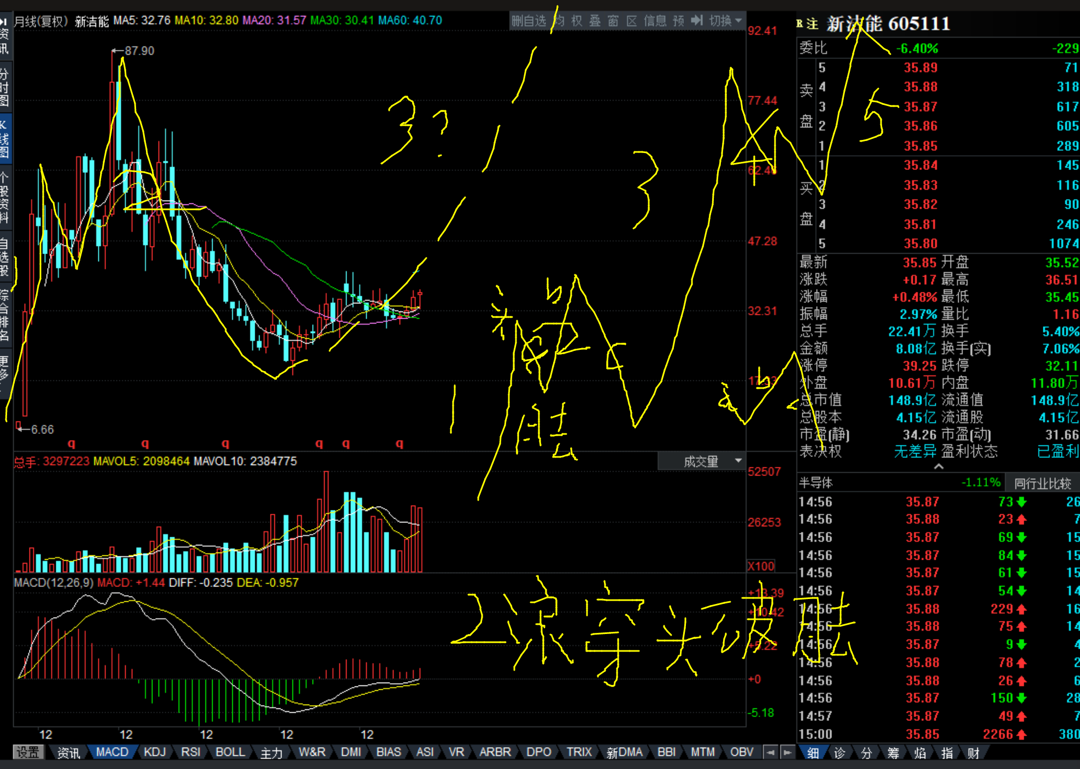Click the 设置 settings button
This screenshot has height=769, width=1080.
(28, 752)
